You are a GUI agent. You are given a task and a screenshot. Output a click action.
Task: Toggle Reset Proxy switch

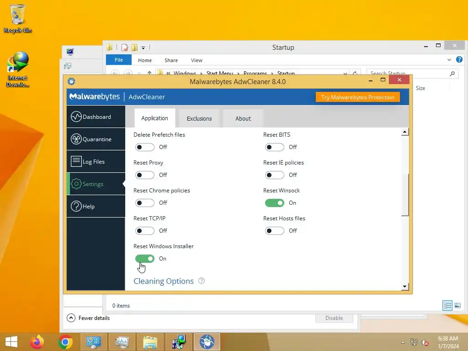145,175
